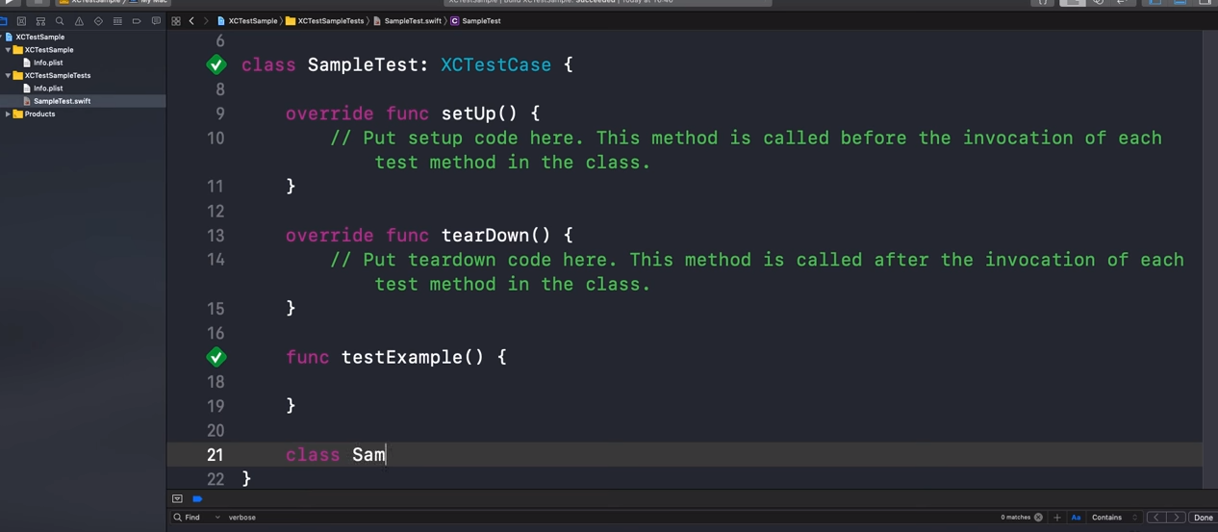
Task: Click the tearDown() function name
Action: [x=496, y=235]
